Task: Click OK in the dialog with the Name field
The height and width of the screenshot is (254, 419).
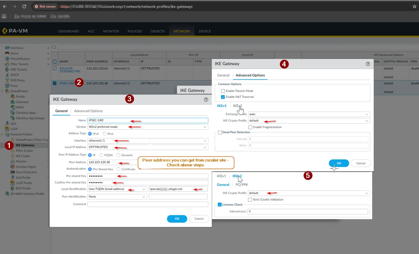Action: click(177, 219)
